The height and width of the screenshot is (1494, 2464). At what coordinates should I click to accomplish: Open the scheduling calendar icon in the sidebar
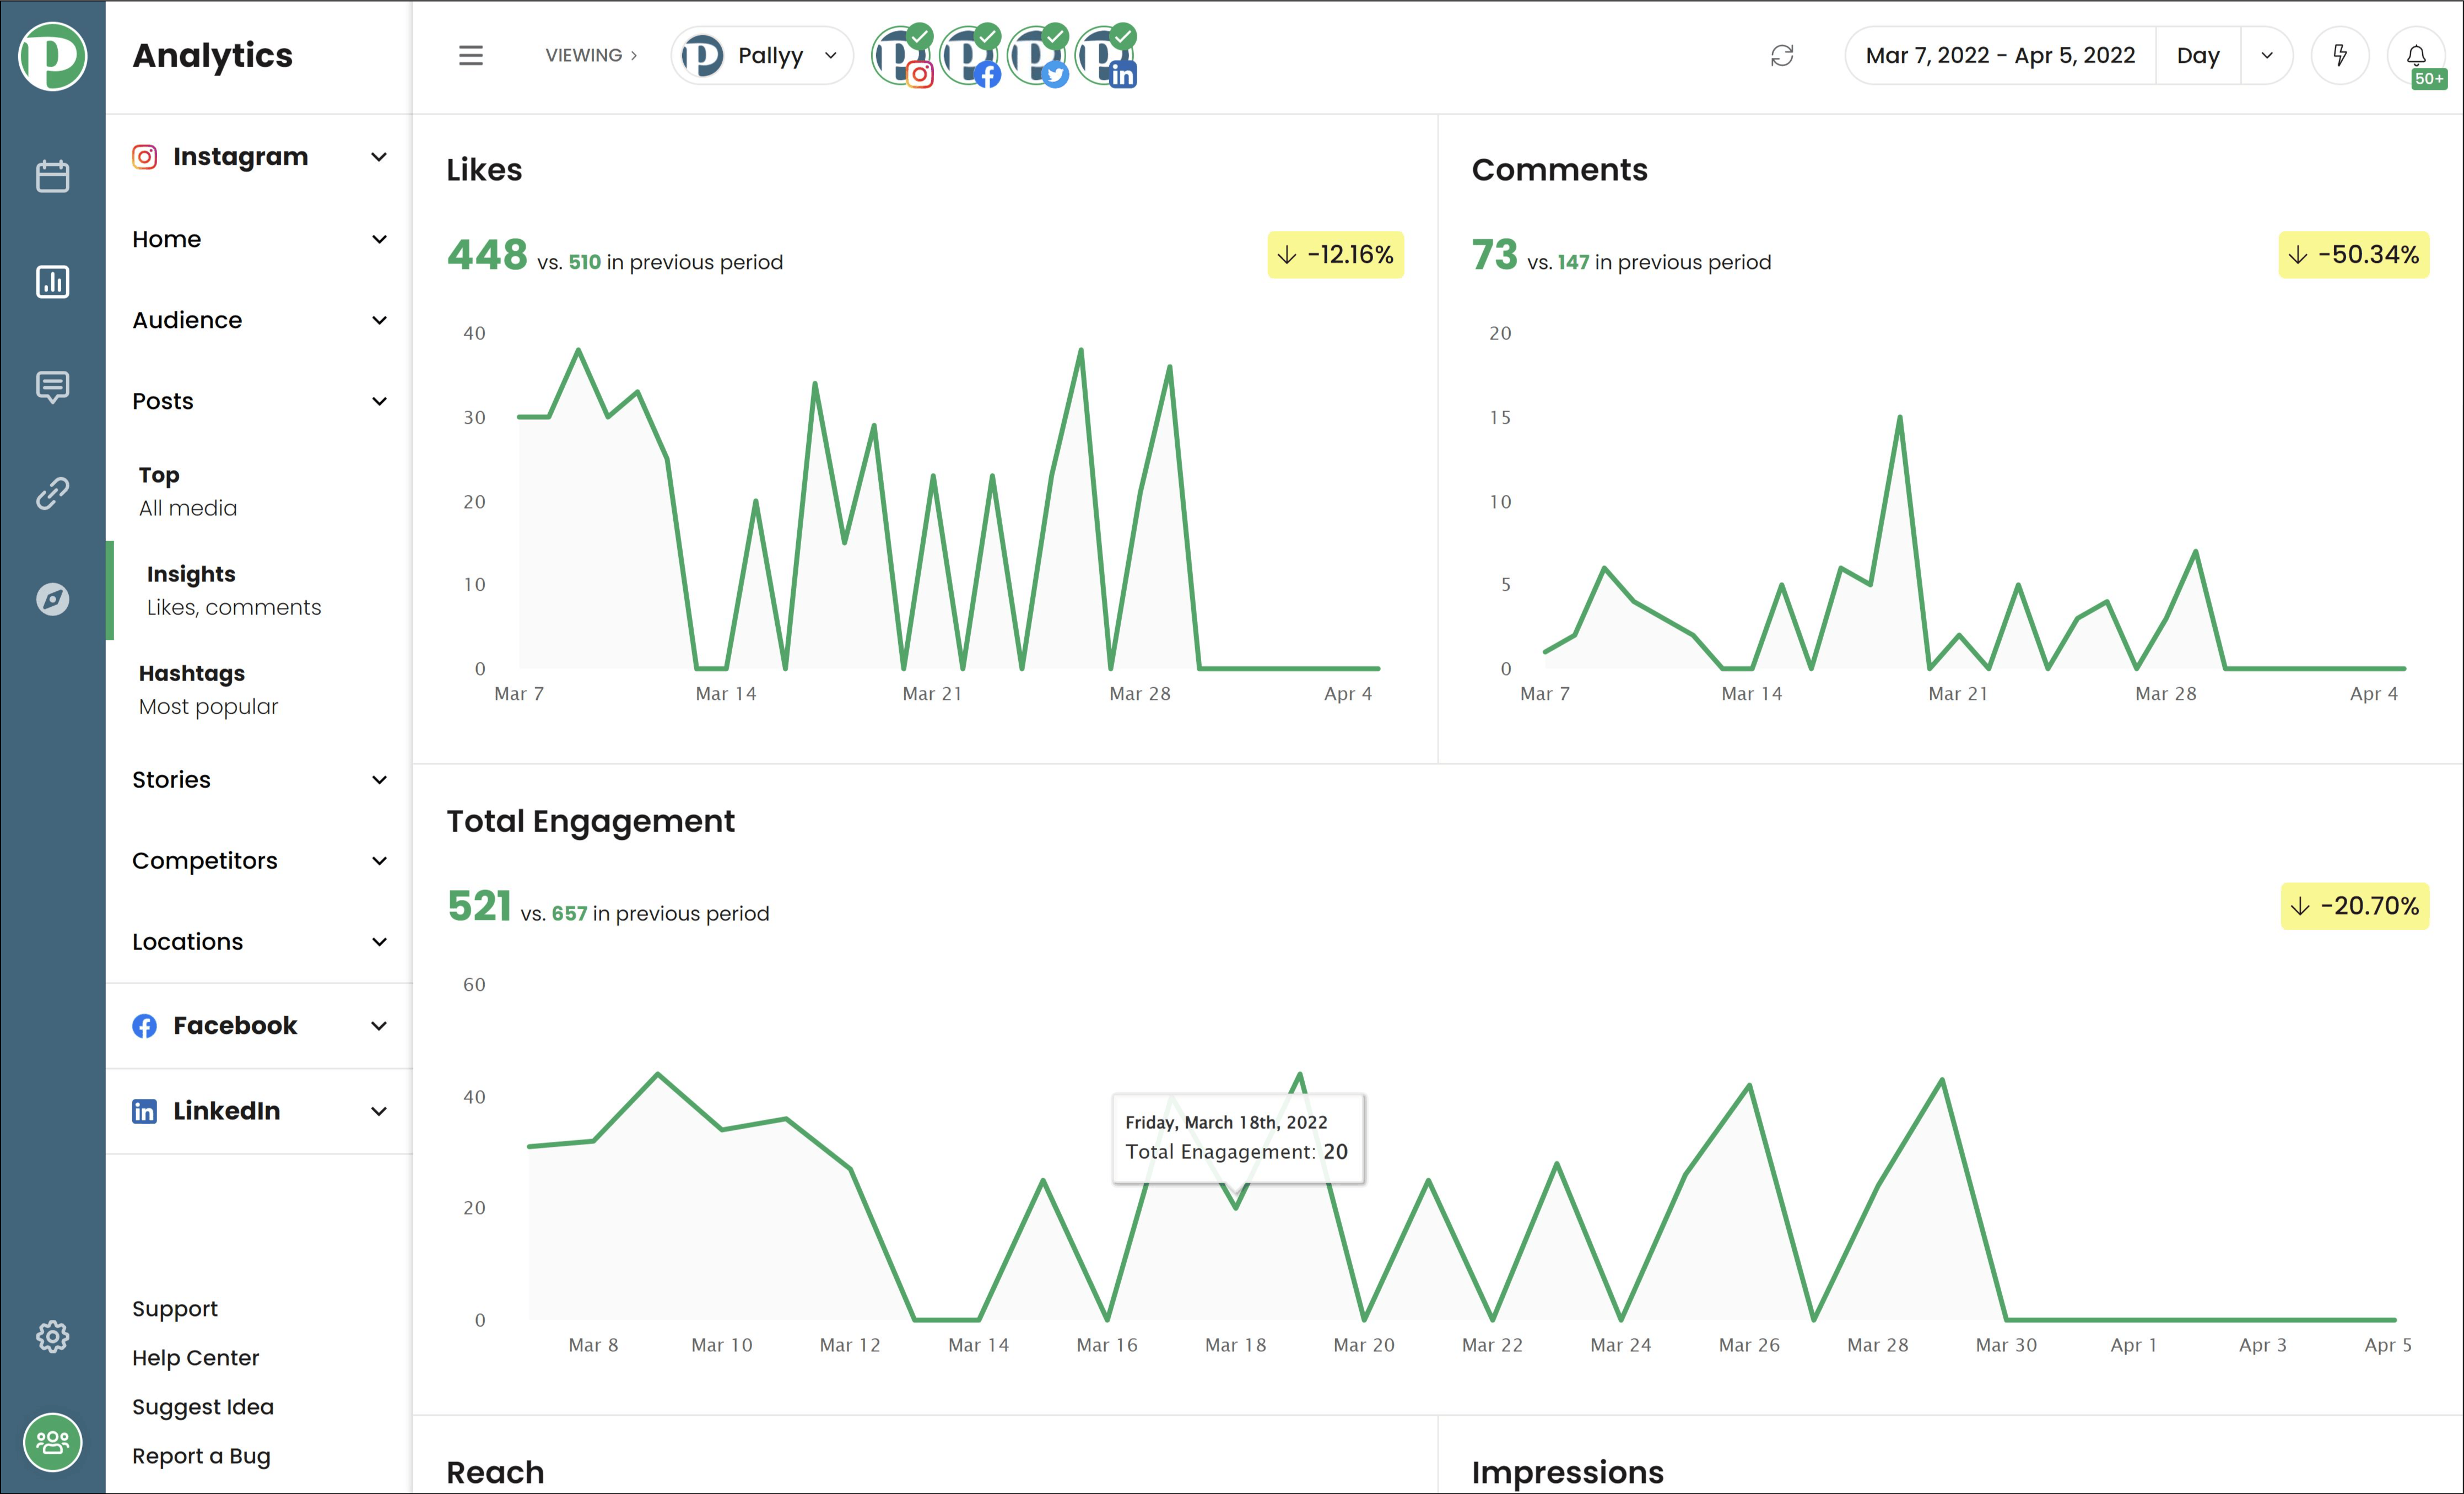click(52, 175)
